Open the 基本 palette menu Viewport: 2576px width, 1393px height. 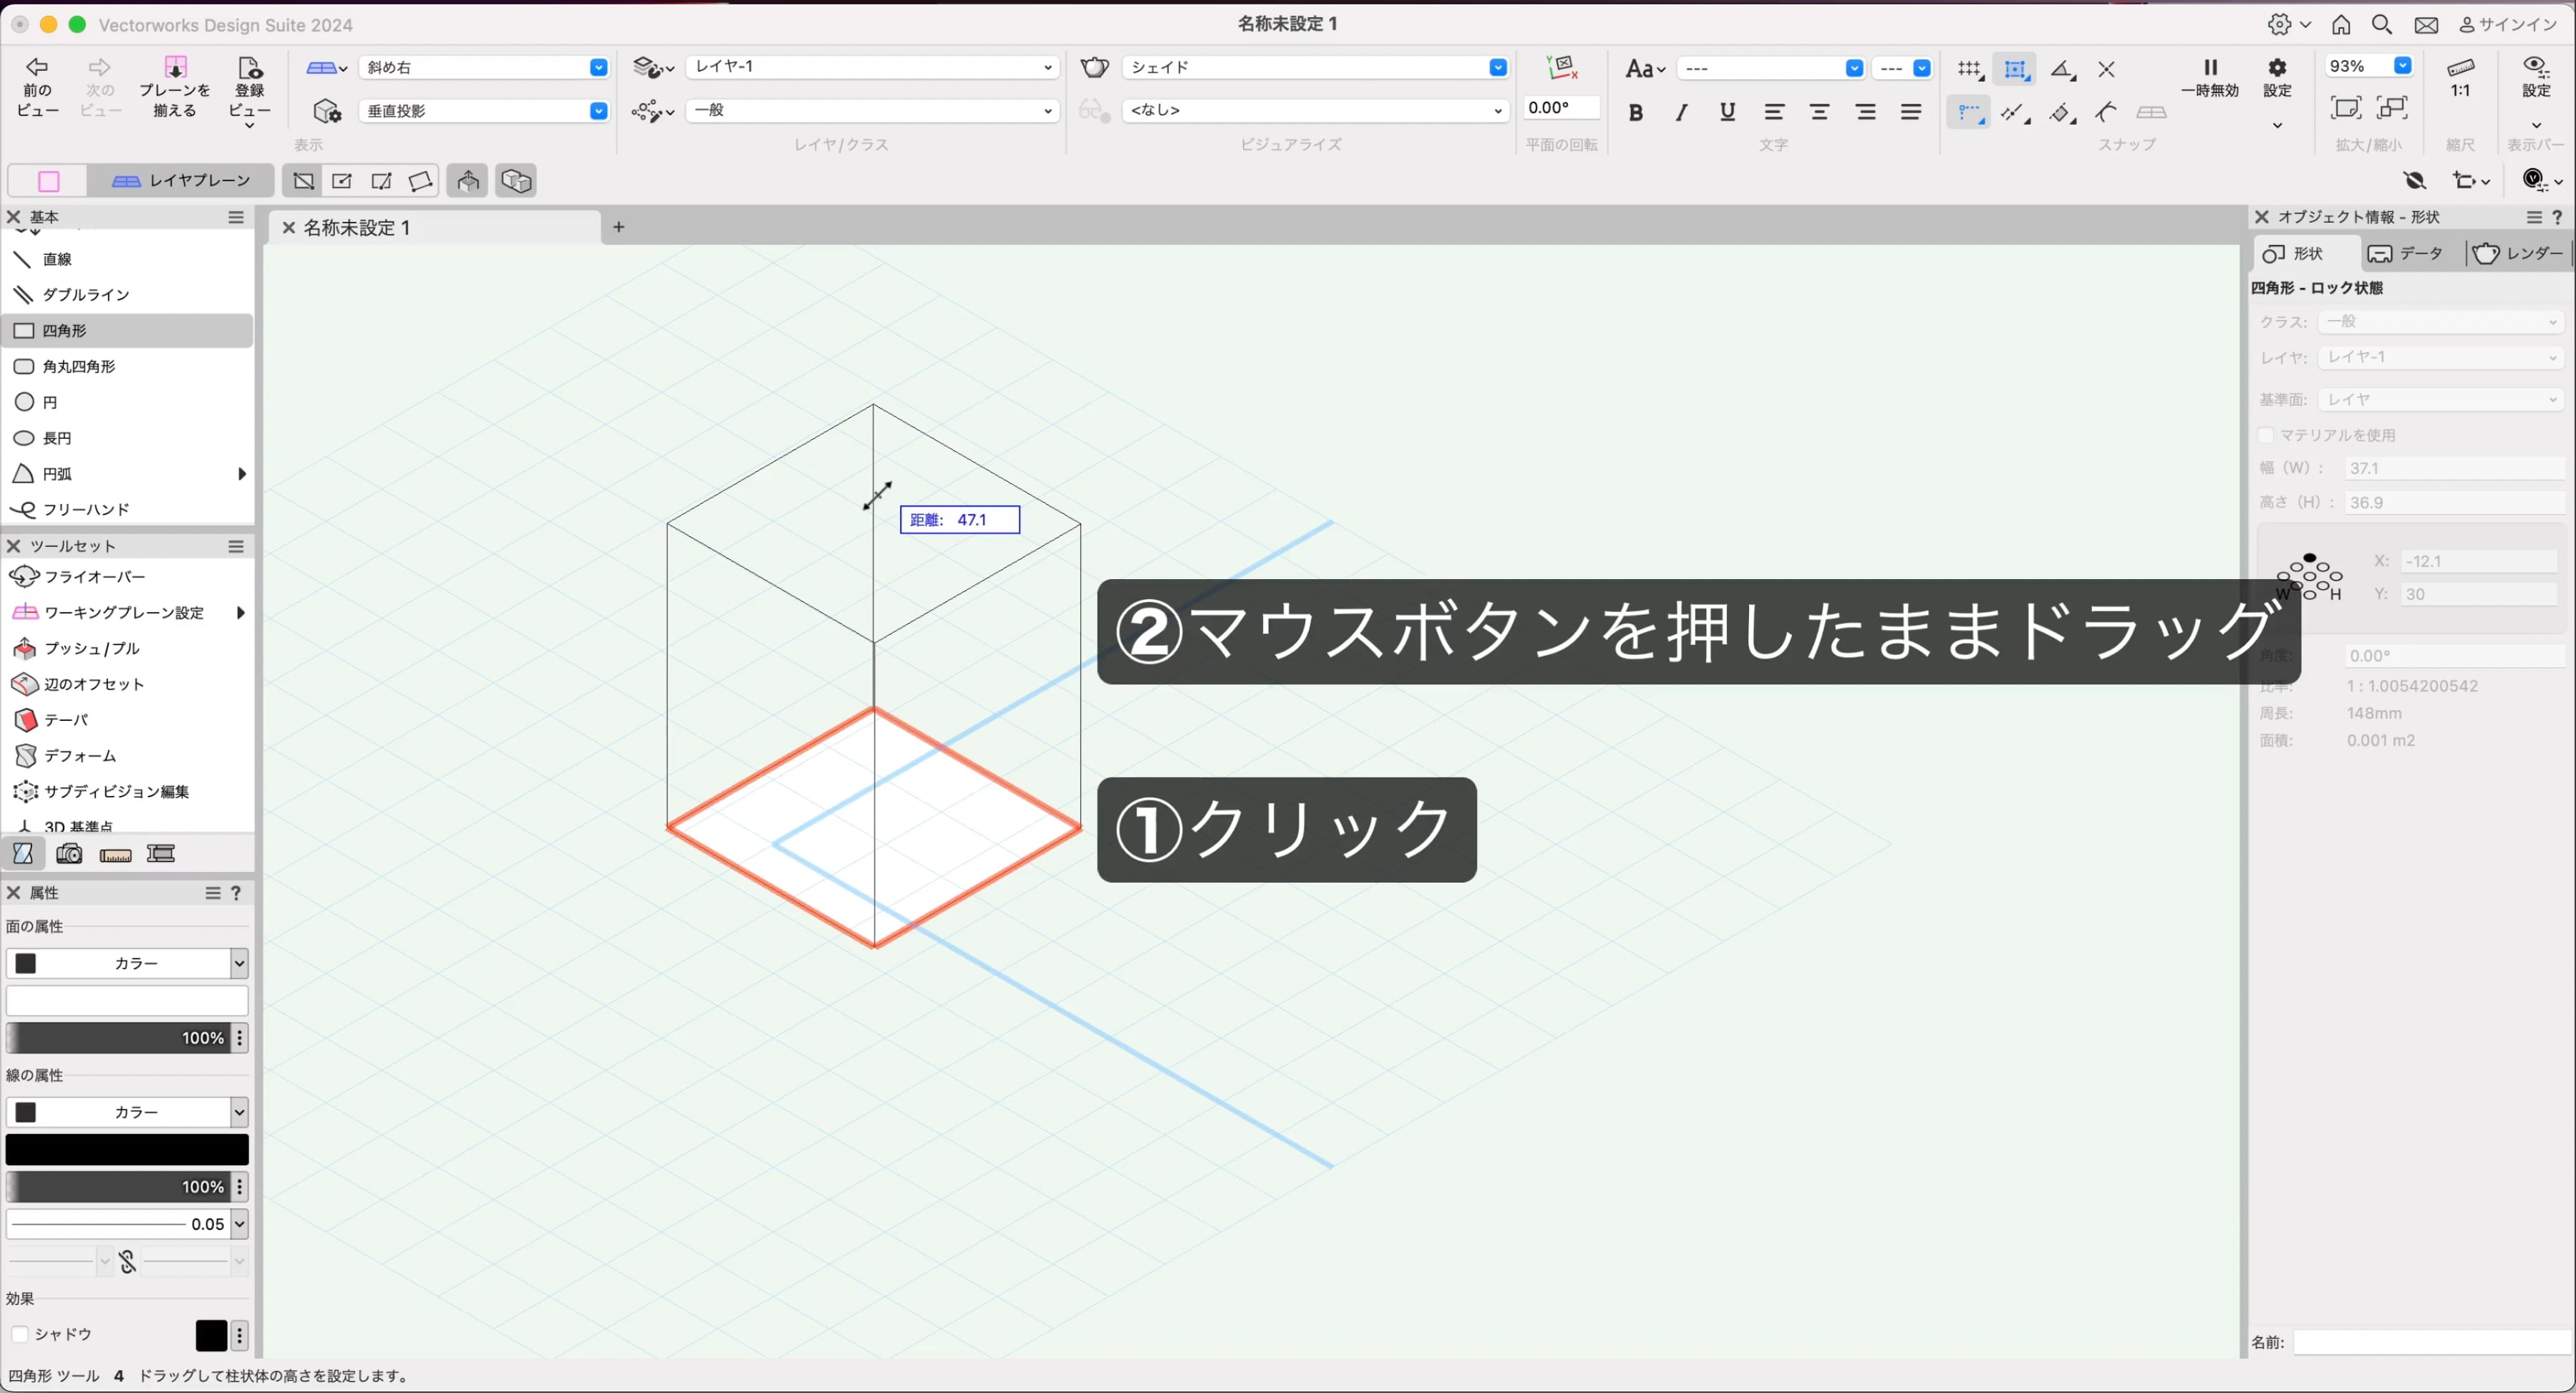point(236,217)
